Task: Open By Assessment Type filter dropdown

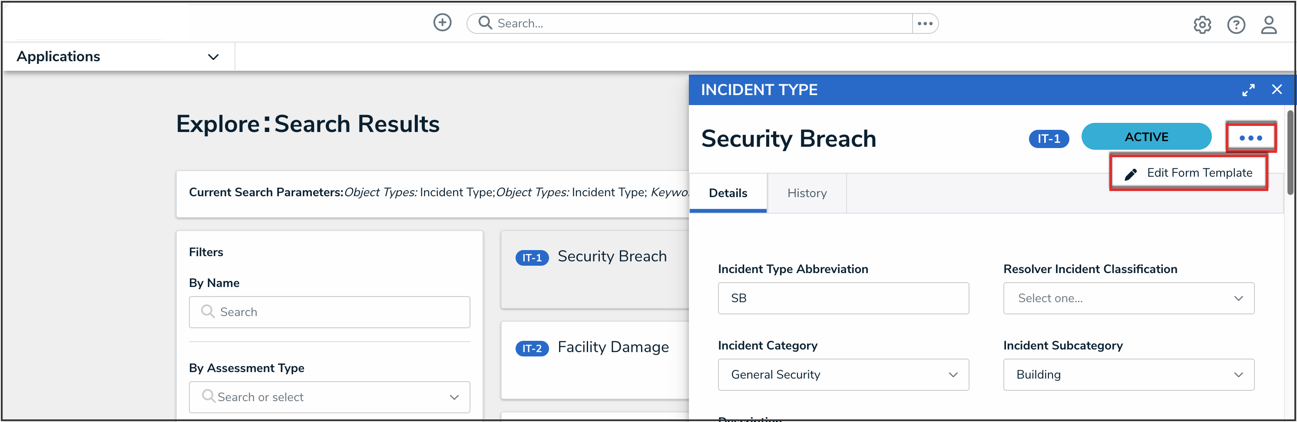Action: click(x=329, y=397)
